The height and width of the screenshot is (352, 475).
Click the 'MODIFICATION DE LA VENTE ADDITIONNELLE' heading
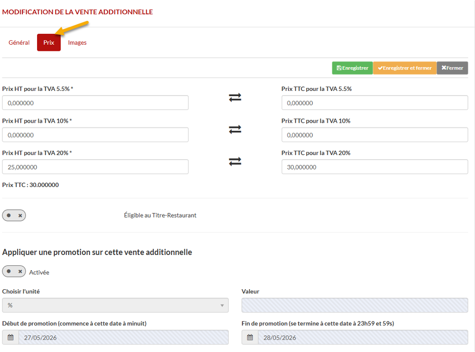[x=78, y=12]
